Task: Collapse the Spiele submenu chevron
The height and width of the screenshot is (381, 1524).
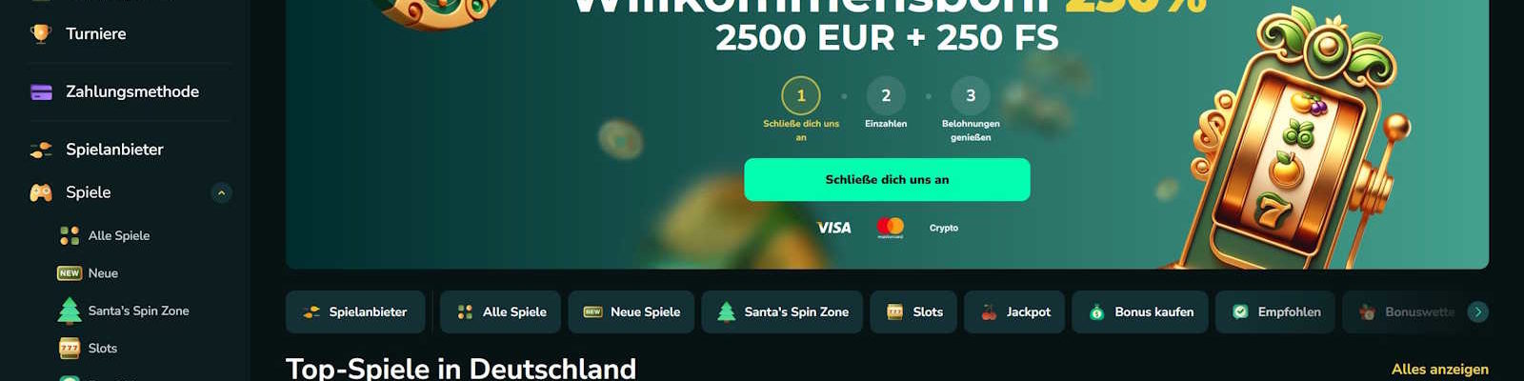Action: click(x=221, y=192)
